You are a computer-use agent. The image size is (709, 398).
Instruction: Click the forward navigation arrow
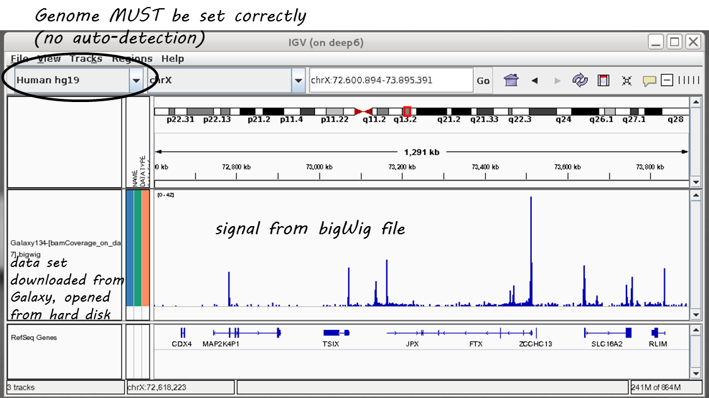(x=557, y=81)
